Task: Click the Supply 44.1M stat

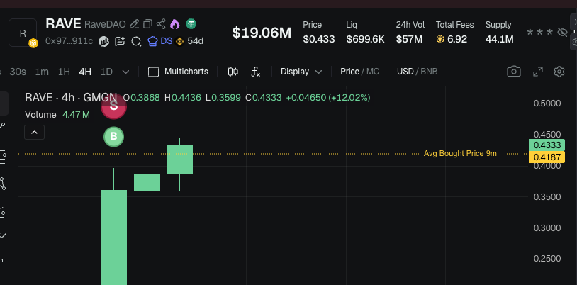Action: click(499, 33)
